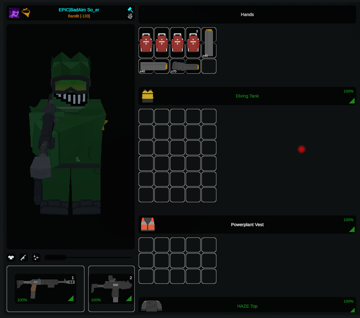
Task: Select the horizontal x40 magazine item
Action: [x=154, y=66]
